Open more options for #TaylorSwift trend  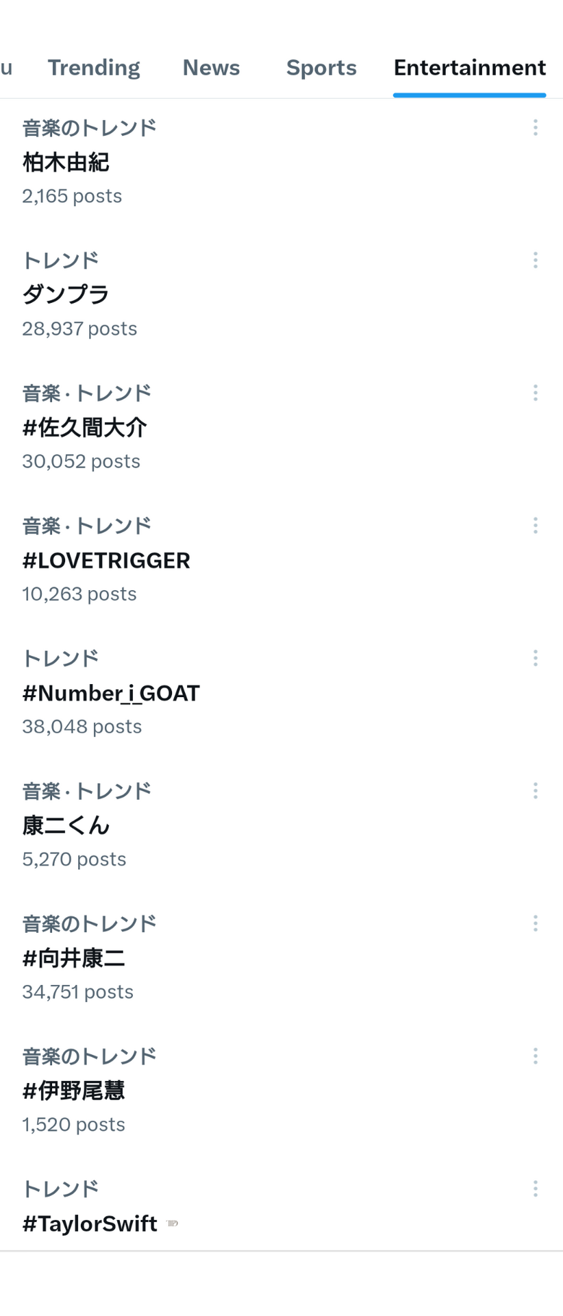click(x=535, y=1189)
